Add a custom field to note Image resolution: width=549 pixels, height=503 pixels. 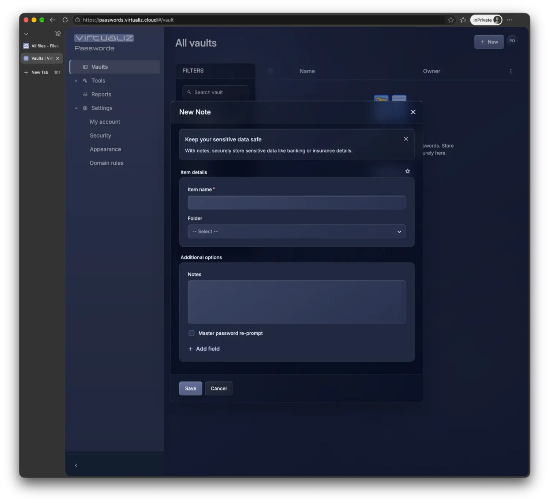click(x=204, y=349)
